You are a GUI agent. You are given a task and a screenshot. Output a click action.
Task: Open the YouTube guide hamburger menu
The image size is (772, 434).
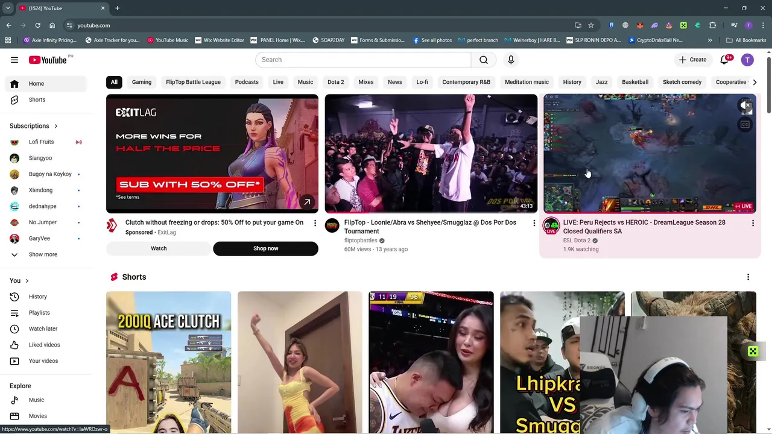pos(14,60)
